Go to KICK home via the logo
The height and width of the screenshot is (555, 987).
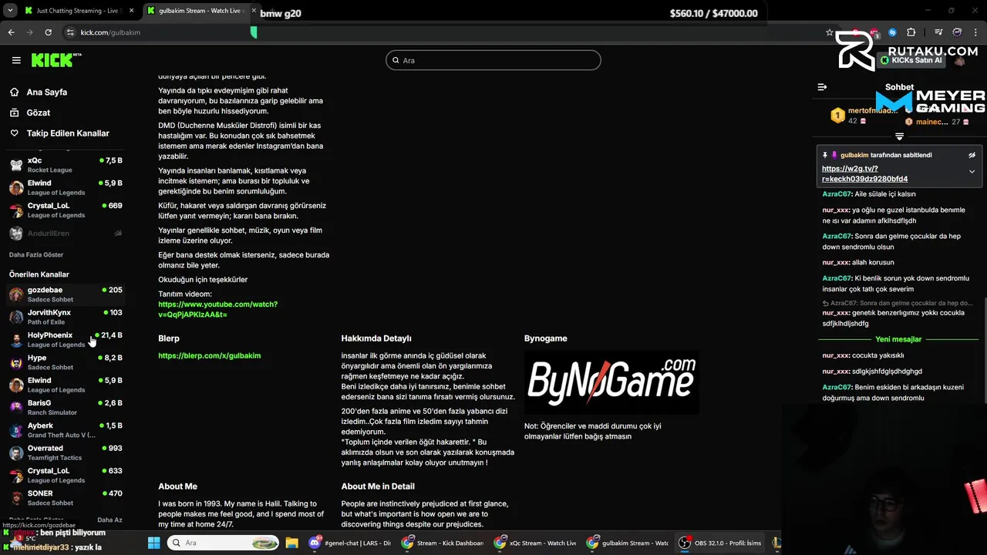56,60
